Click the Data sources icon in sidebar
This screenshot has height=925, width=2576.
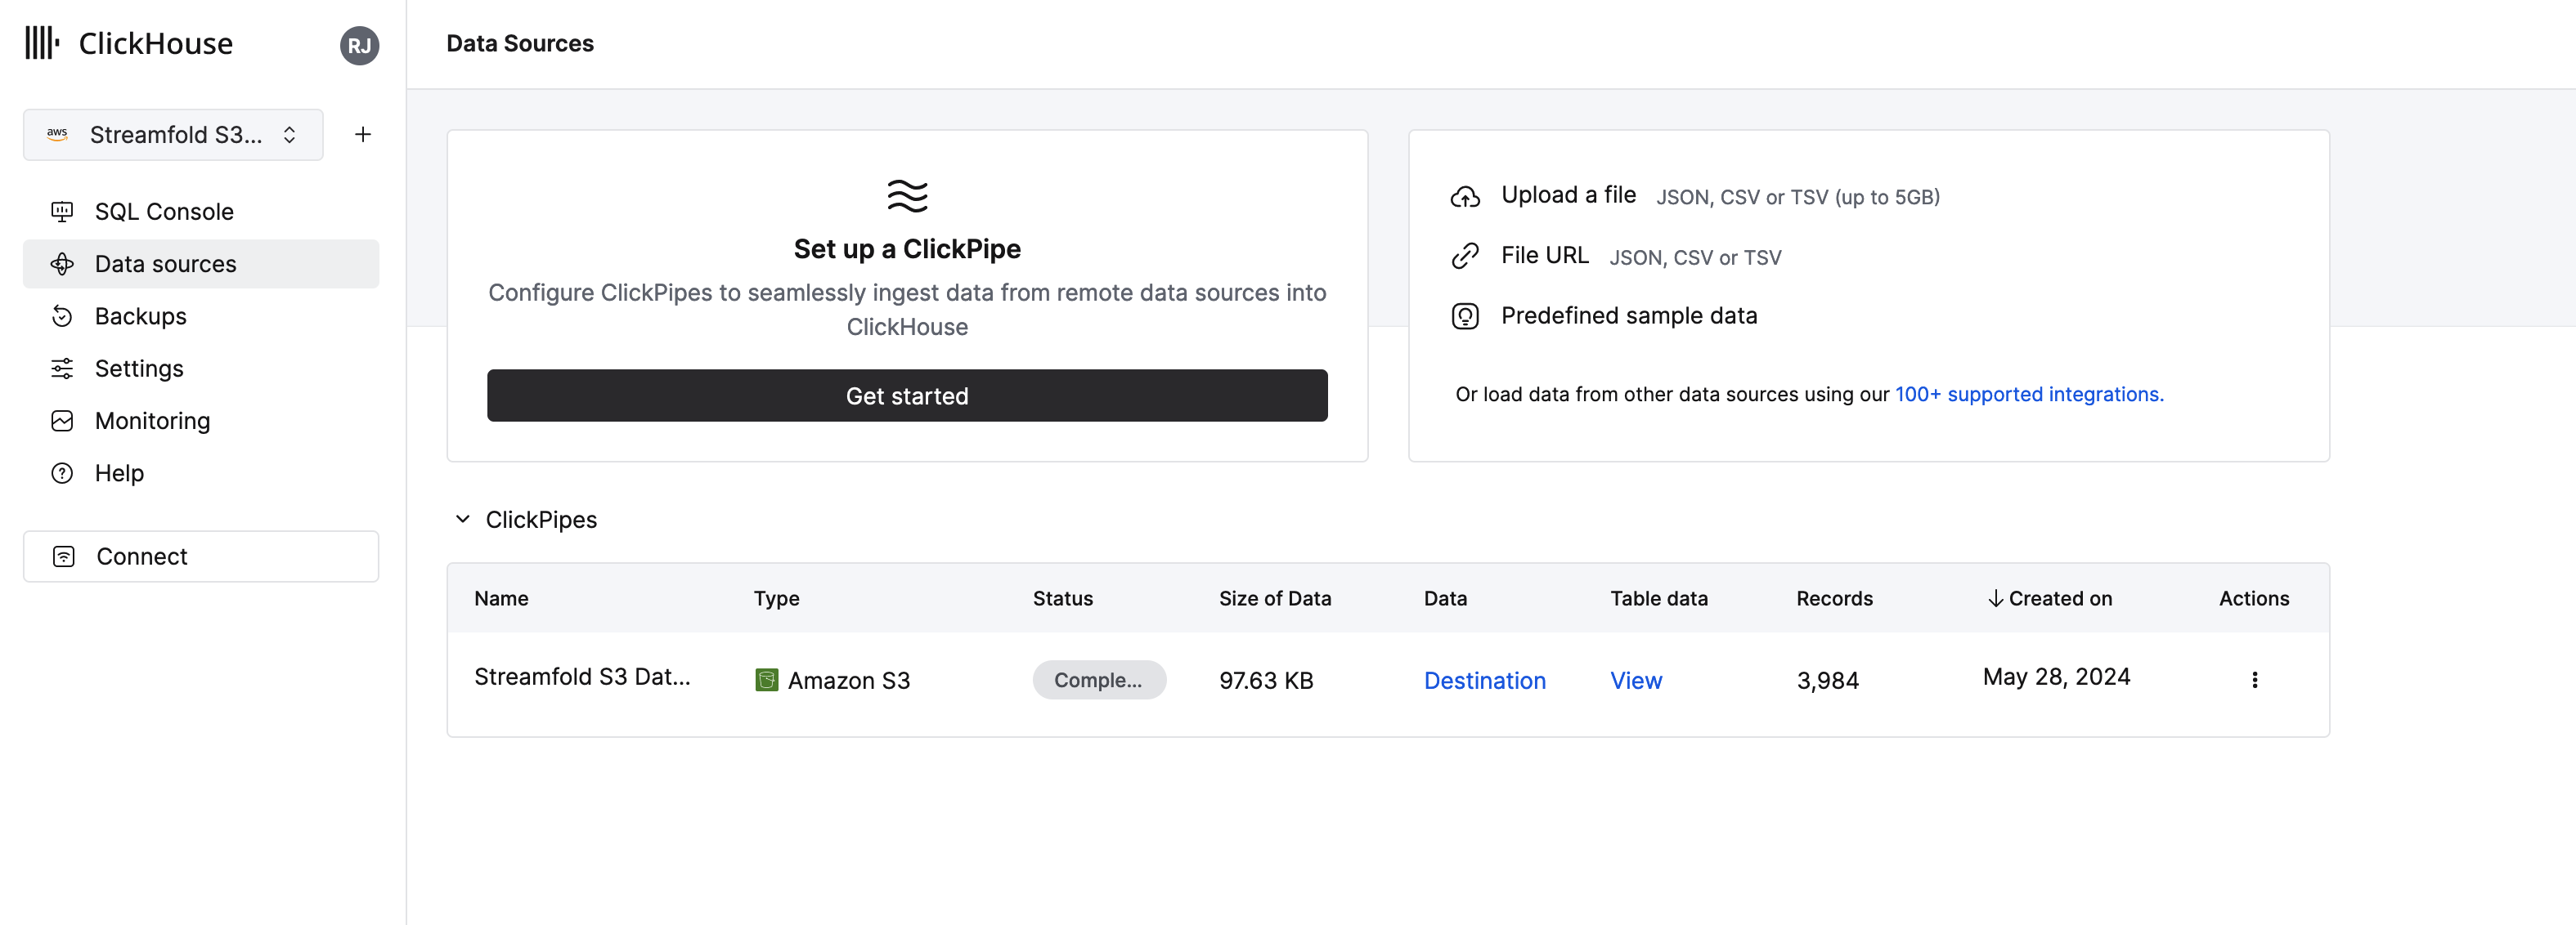pos(62,264)
